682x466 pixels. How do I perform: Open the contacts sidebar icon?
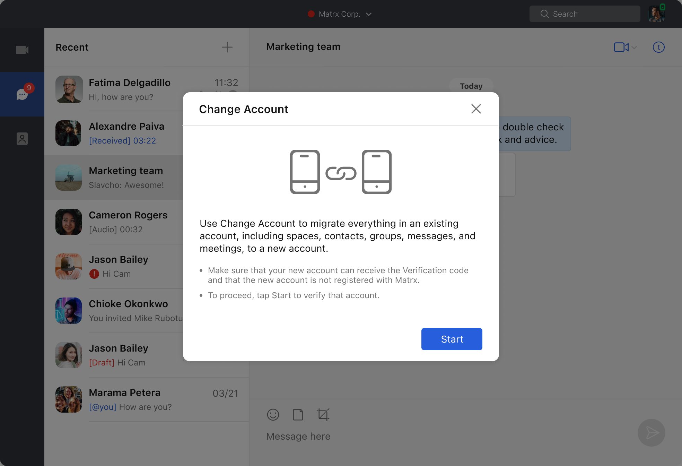pyautogui.click(x=22, y=139)
